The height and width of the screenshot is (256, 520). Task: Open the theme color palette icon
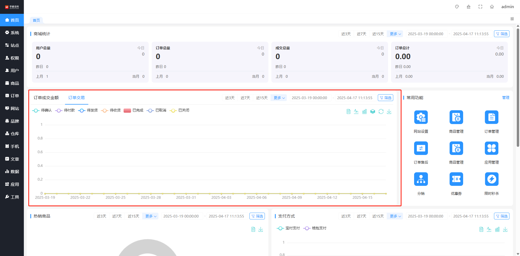[457, 7]
